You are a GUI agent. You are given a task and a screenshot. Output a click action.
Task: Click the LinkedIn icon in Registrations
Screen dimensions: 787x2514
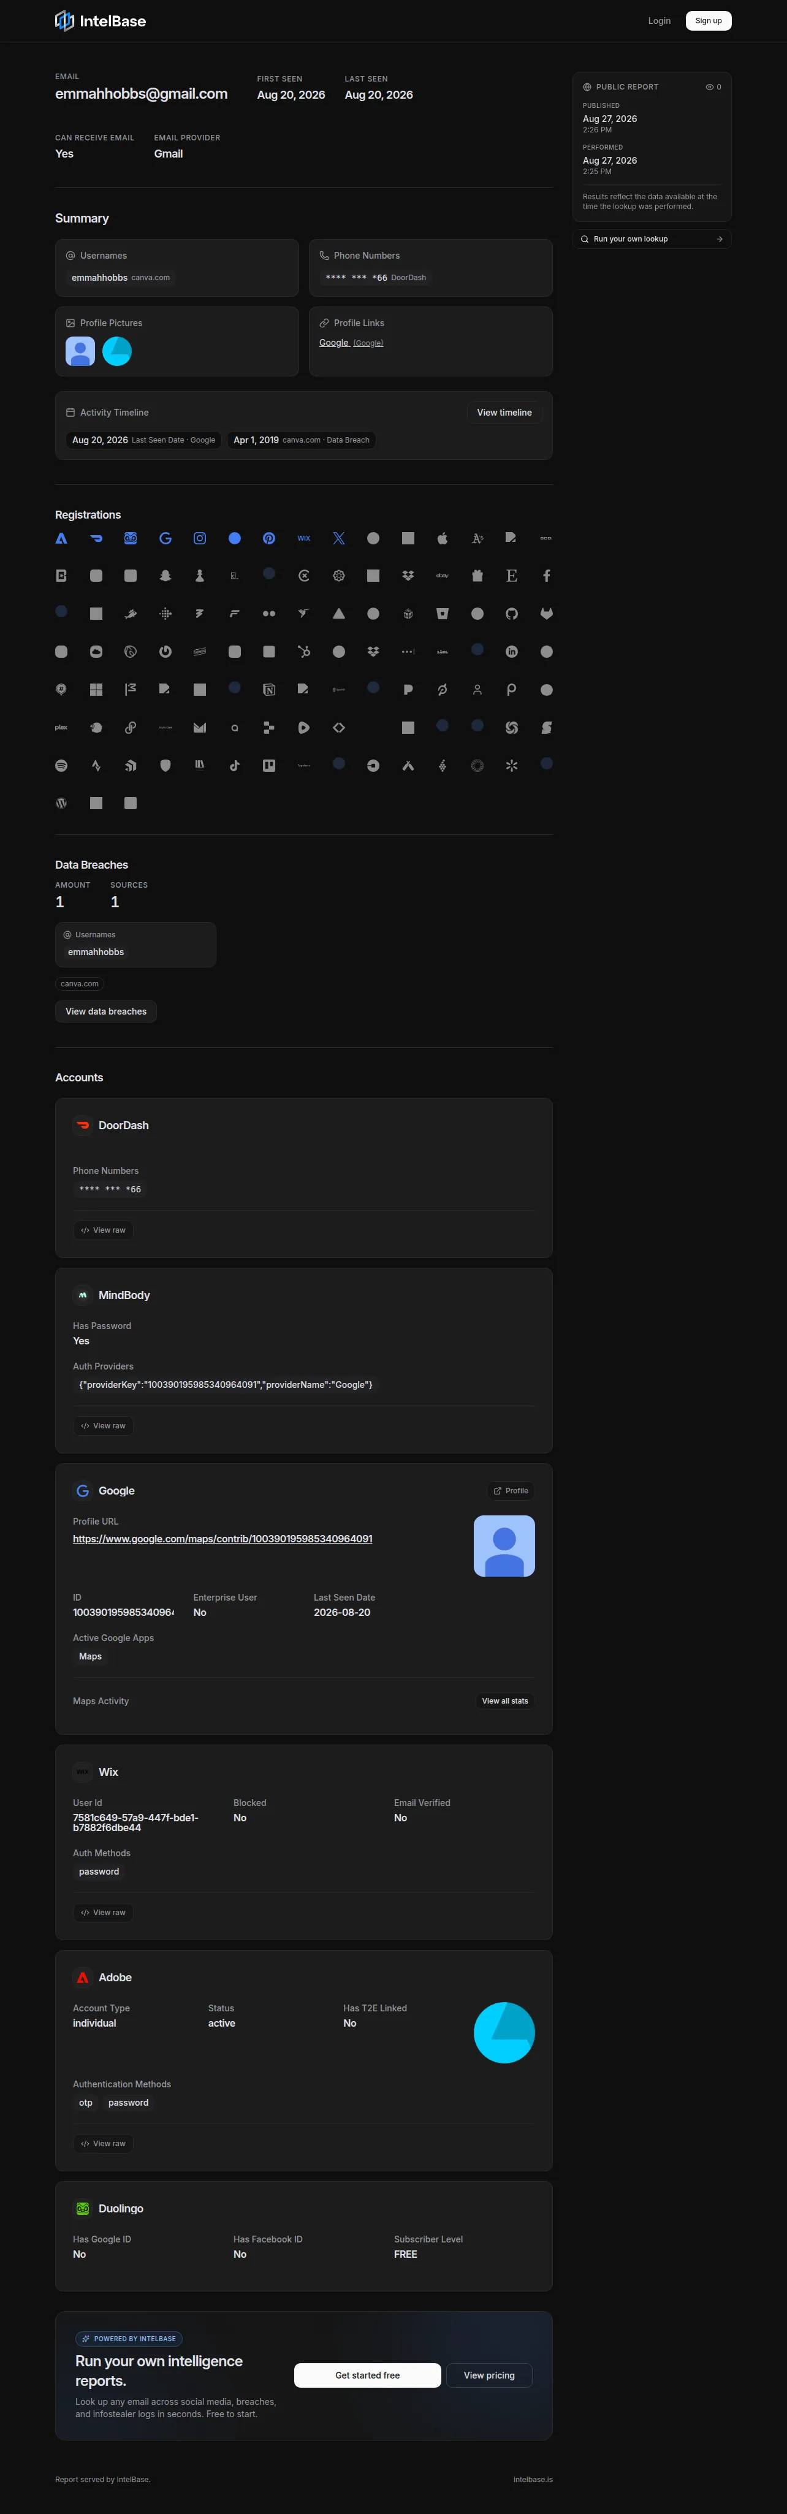tap(511, 652)
